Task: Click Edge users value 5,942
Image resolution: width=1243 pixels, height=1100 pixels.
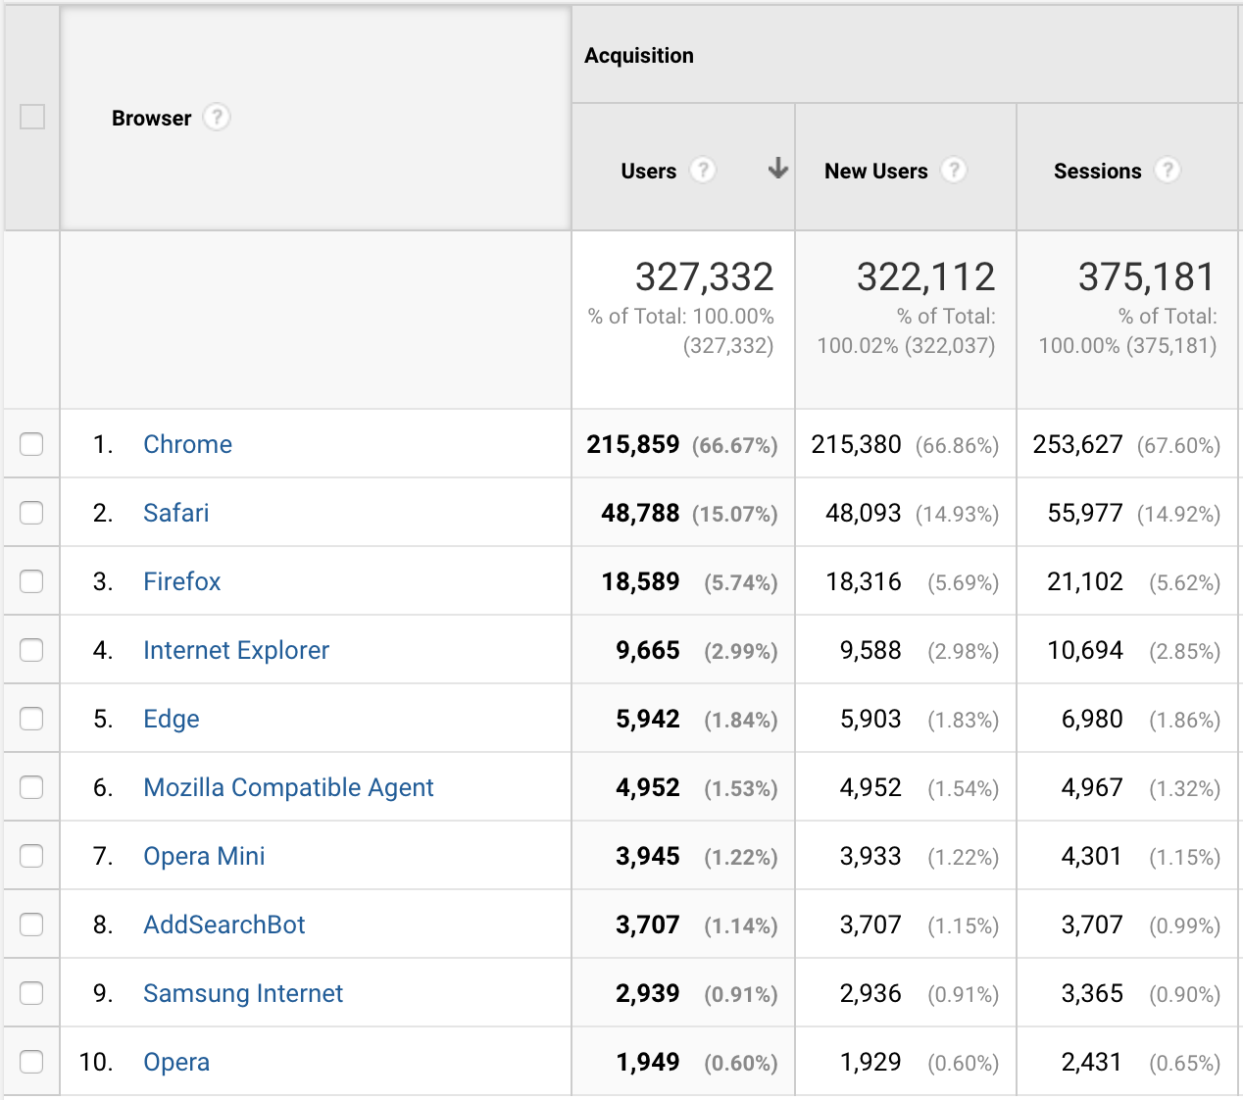Action: (647, 719)
